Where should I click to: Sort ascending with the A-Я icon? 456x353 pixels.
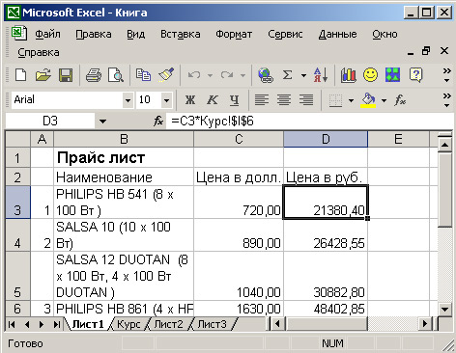tap(321, 75)
